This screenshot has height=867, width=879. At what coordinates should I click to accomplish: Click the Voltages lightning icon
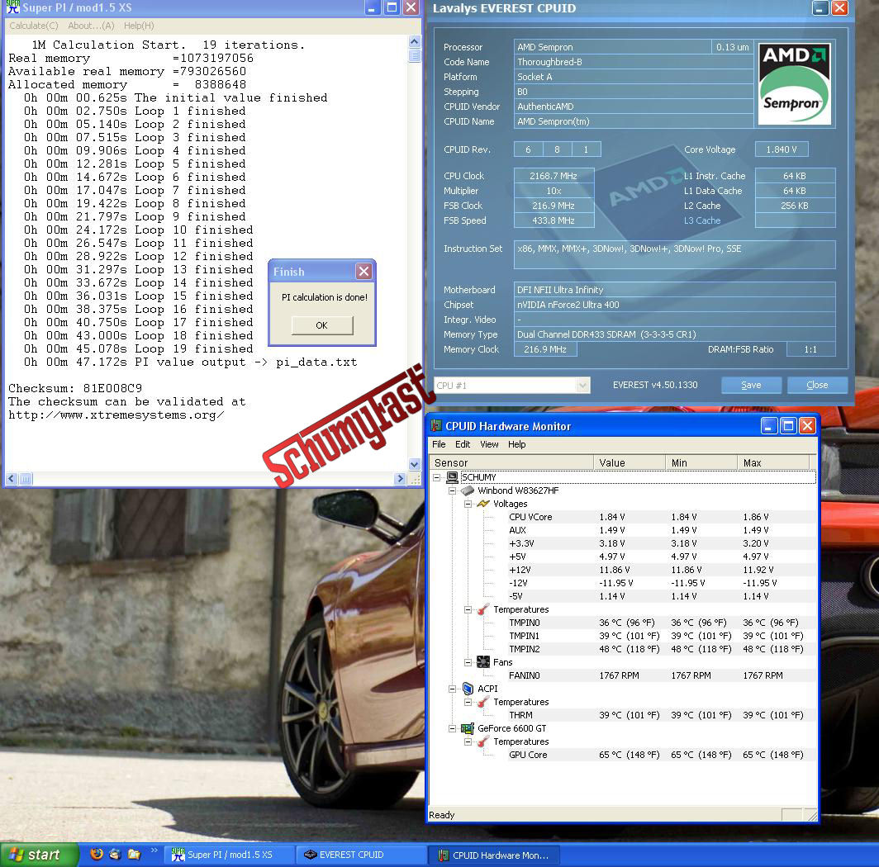tap(482, 504)
